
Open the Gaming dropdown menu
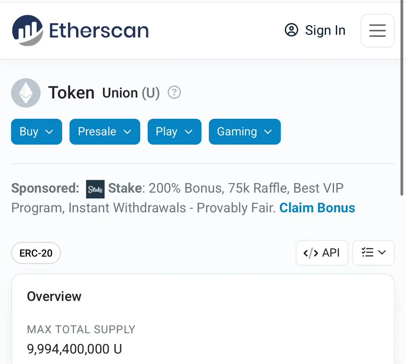(x=245, y=131)
